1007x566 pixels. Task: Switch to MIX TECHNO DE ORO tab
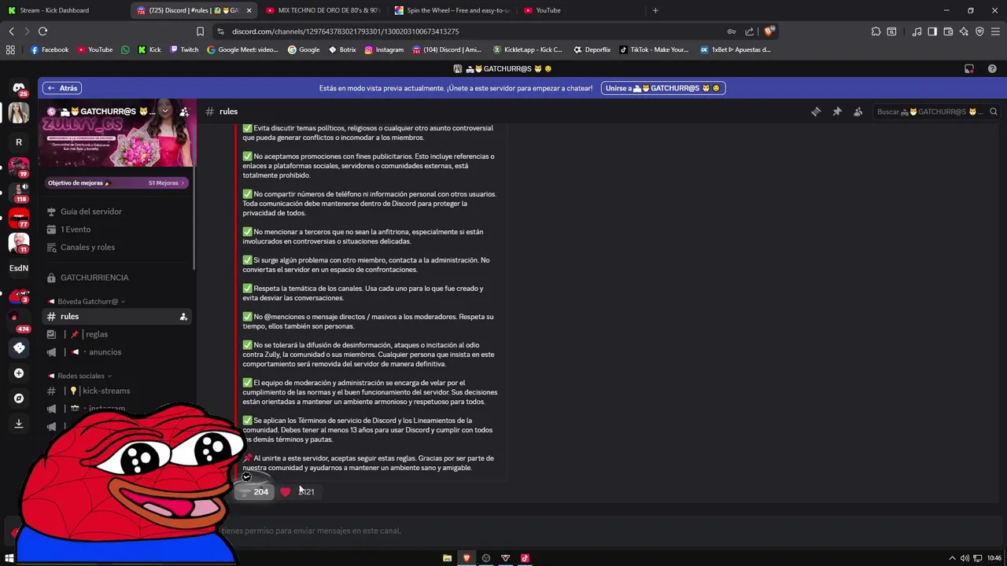point(323,10)
